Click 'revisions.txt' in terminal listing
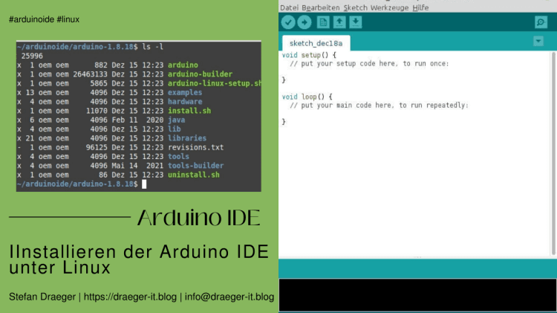The image size is (557, 313). coord(196,148)
